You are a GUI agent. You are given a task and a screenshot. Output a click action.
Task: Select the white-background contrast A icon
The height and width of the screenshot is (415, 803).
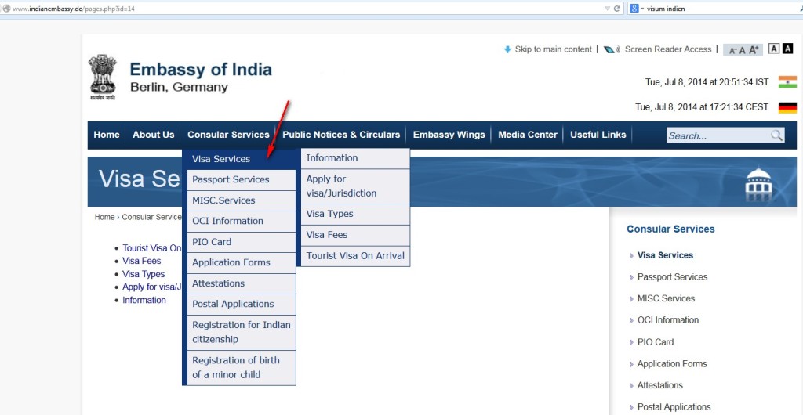click(x=774, y=49)
